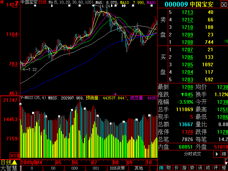Click sell level 4 price 1212
This screenshot has width=228, height=171.
[x=187, y=20]
